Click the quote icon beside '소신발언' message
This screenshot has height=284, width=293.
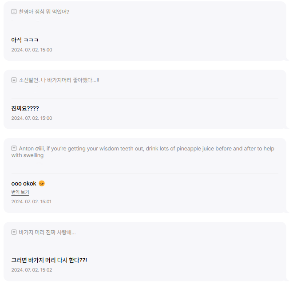click(x=14, y=80)
